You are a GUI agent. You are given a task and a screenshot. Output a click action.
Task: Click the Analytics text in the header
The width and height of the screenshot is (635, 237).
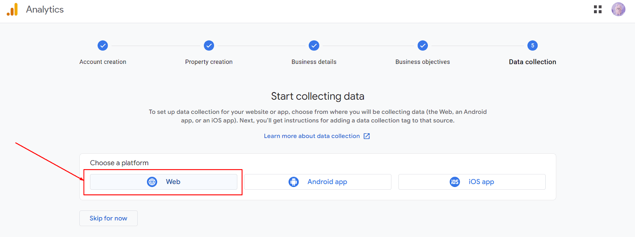coord(44,10)
